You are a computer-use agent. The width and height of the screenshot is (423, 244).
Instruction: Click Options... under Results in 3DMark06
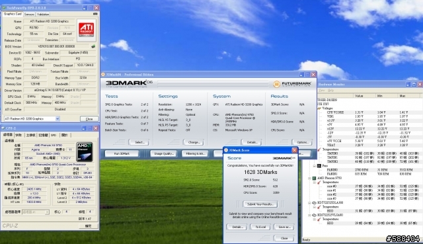302,142
